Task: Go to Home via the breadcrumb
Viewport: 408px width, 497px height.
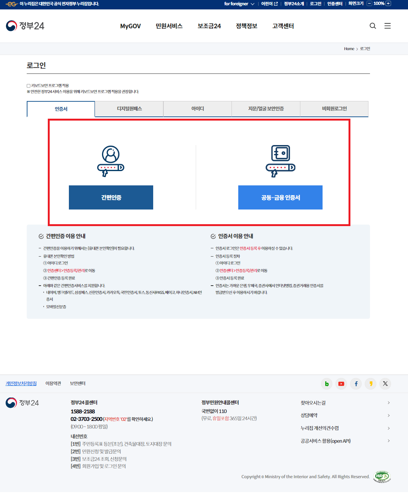Action: [349, 49]
